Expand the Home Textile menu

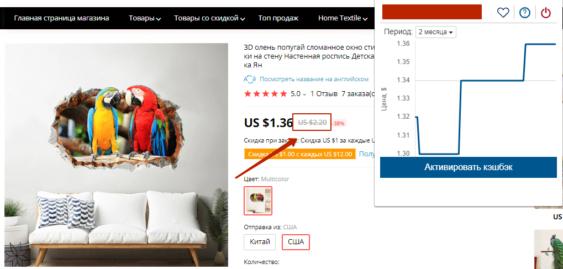(x=343, y=18)
